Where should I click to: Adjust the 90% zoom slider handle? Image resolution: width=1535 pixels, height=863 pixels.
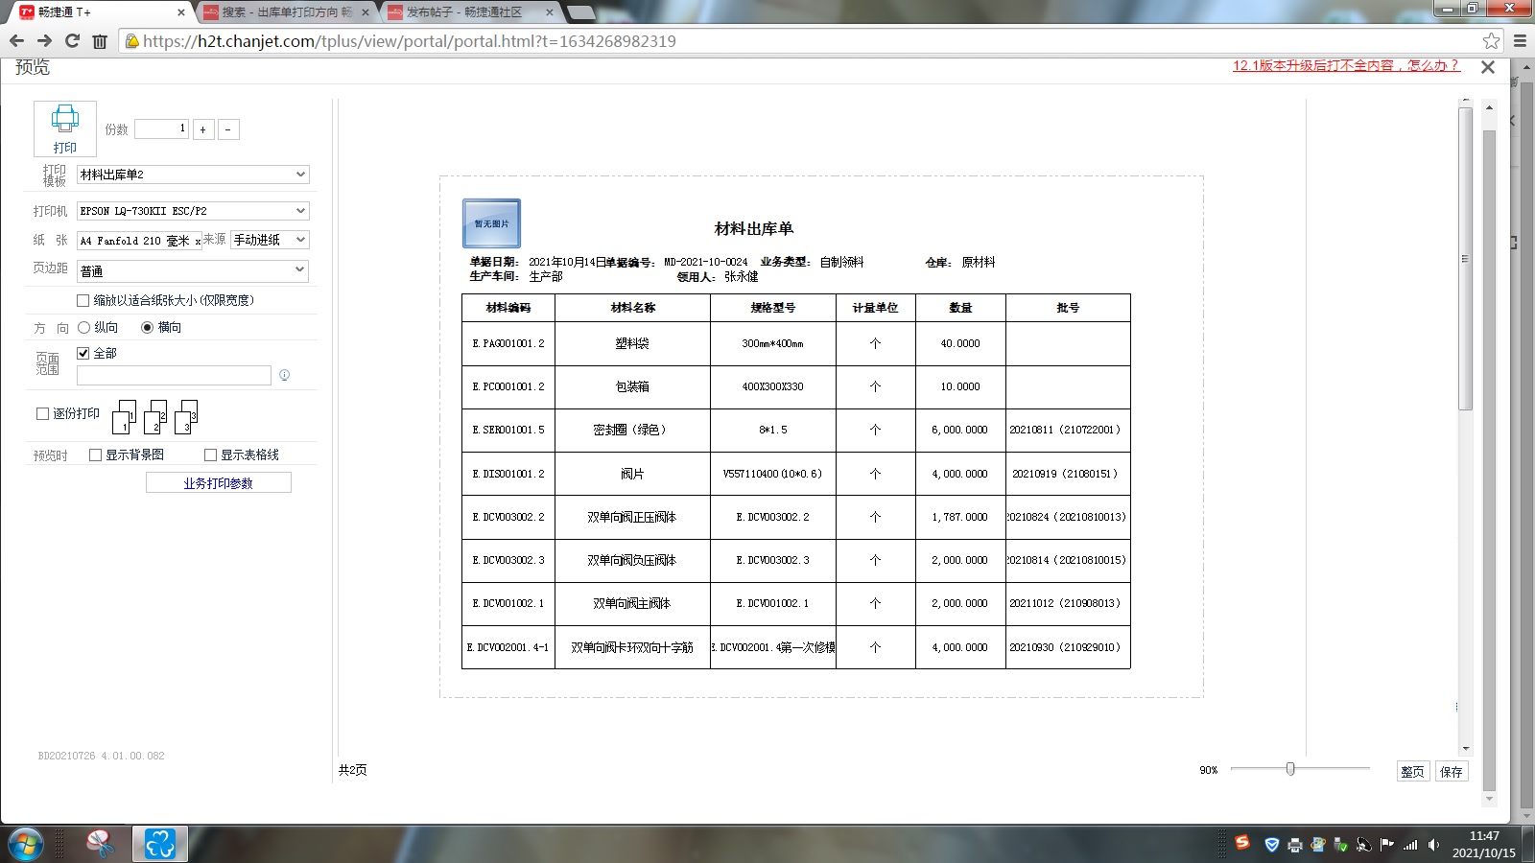[1290, 769]
